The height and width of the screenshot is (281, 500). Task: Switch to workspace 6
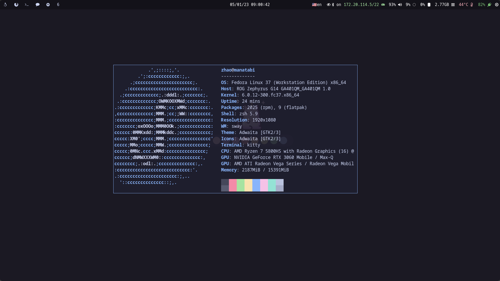pyautogui.click(x=58, y=5)
